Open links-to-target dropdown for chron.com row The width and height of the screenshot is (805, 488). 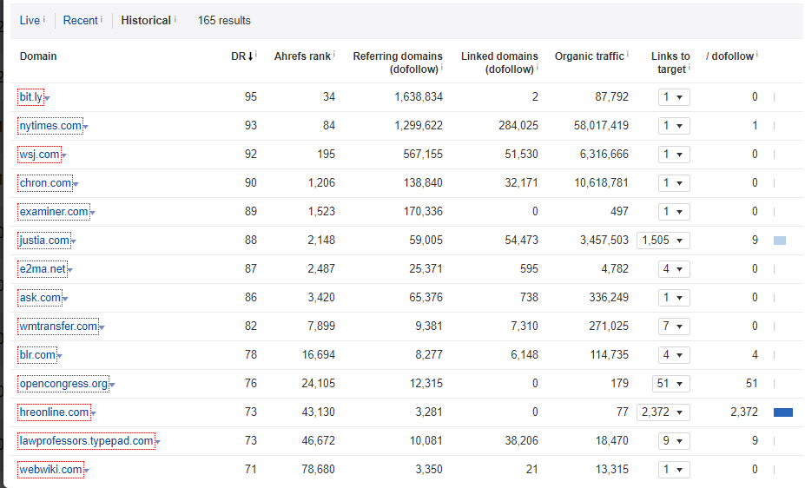(674, 183)
